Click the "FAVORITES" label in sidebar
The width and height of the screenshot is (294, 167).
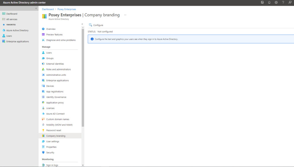[x=11, y=25]
